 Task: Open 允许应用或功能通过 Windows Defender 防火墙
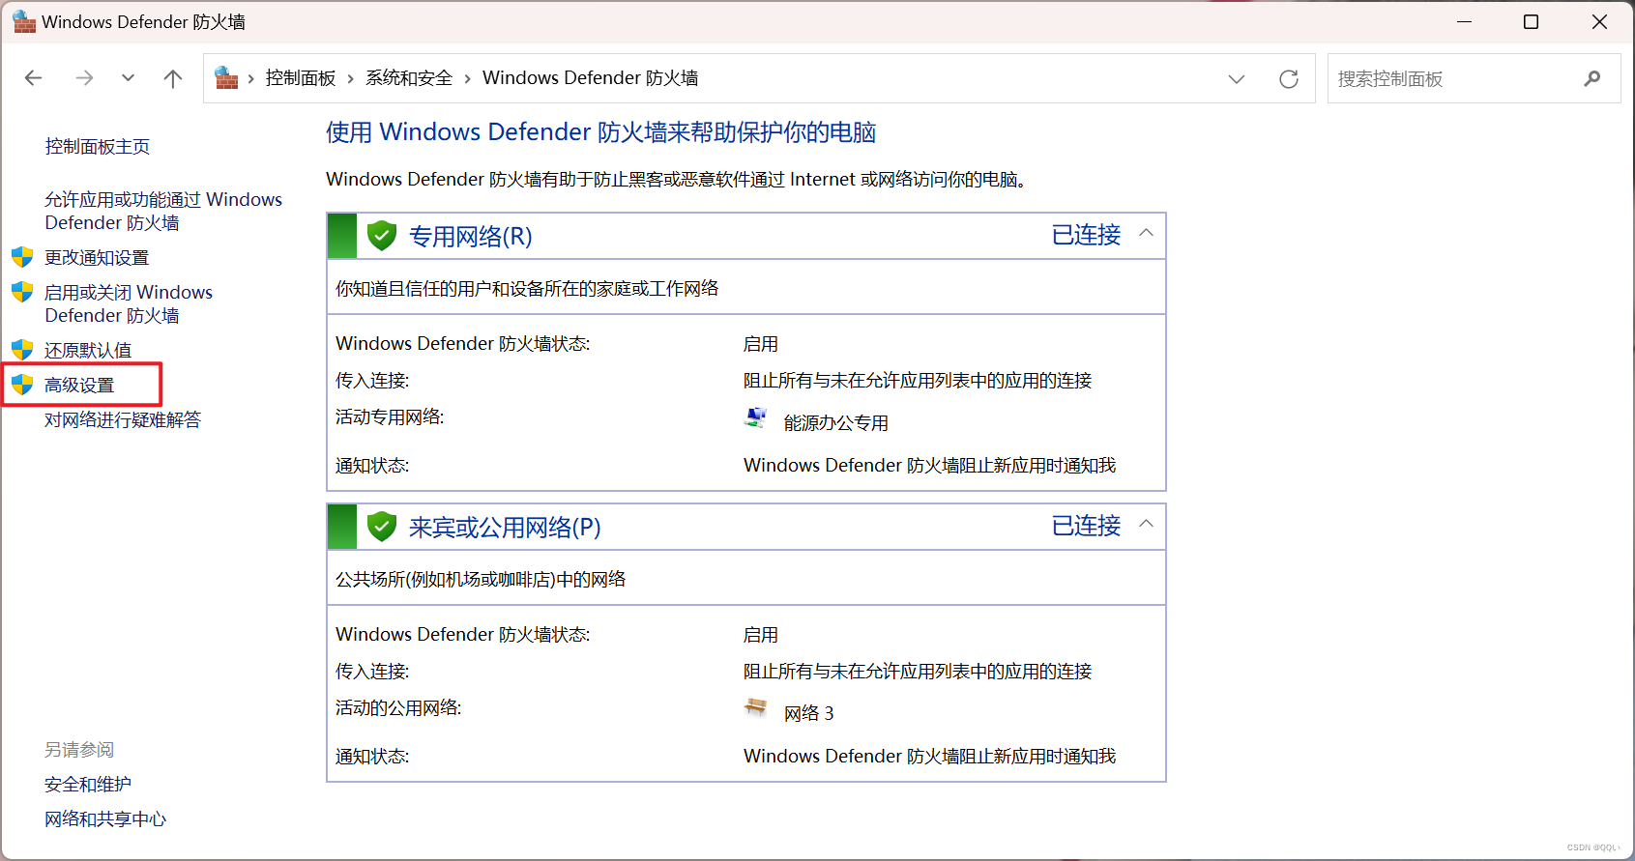coord(163,211)
